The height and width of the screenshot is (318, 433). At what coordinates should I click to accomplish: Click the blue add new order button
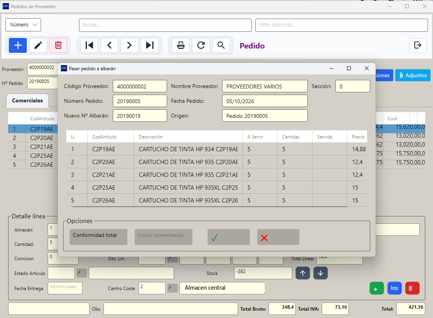click(x=18, y=45)
